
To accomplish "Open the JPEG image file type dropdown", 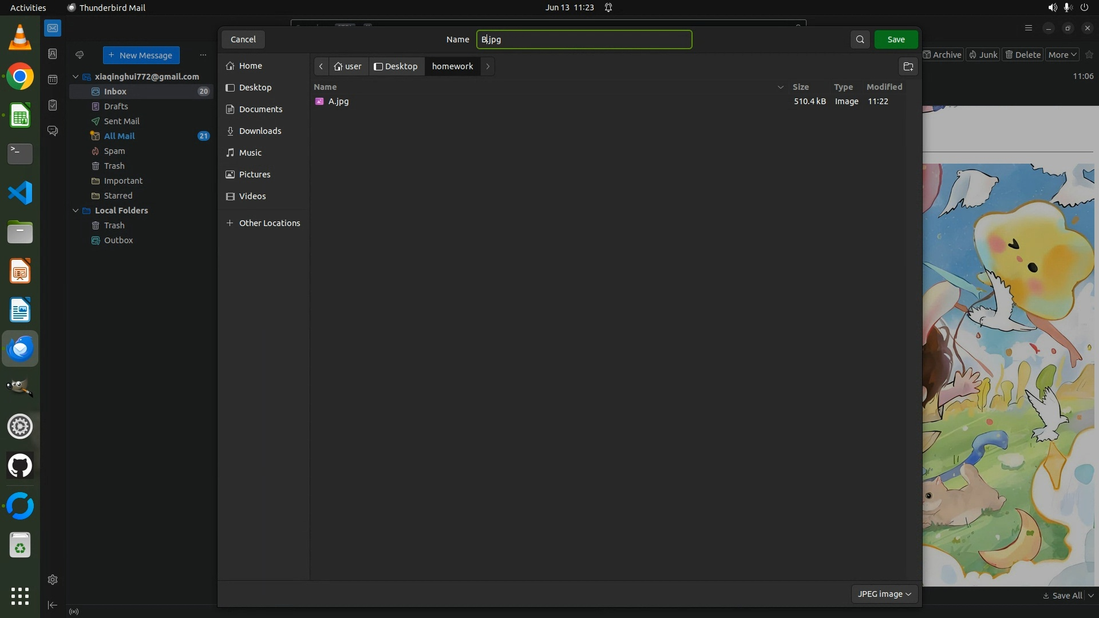I will (x=884, y=594).
